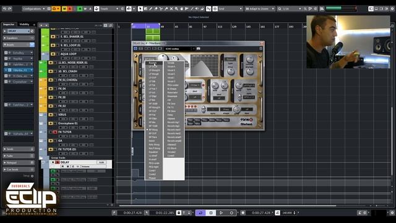This screenshot has width=396, height=223.
Task: Open the preset menu arrow of the FilterBank insert slot
Action: (32, 70)
